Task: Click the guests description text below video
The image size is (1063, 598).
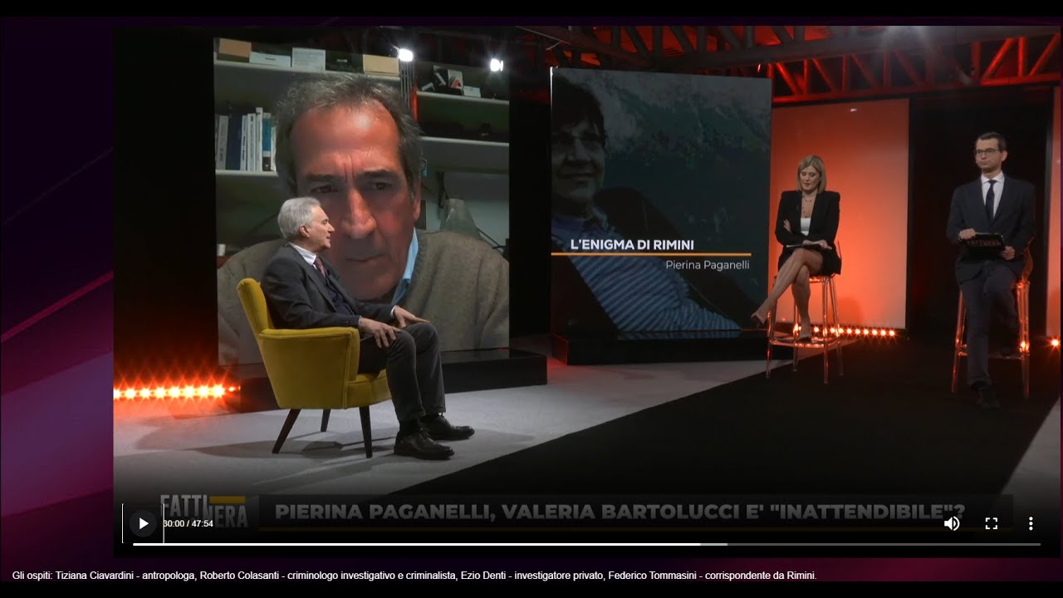Action: [414, 575]
